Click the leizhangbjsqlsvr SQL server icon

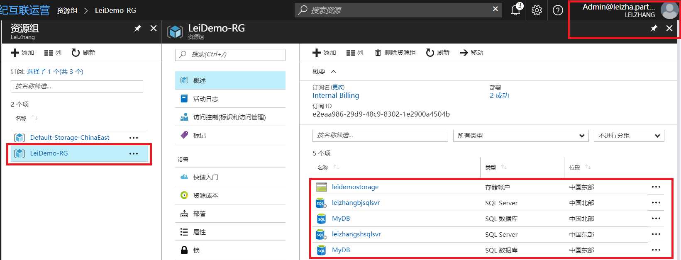click(x=321, y=203)
